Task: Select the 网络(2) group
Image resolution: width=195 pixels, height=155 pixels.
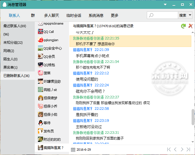Action: (x=17, y=51)
